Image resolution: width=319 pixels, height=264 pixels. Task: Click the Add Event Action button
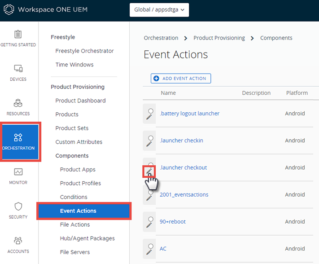pos(181,79)
